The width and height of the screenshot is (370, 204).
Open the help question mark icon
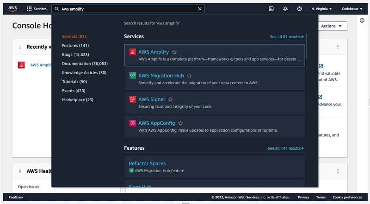[x=299, y=9]
